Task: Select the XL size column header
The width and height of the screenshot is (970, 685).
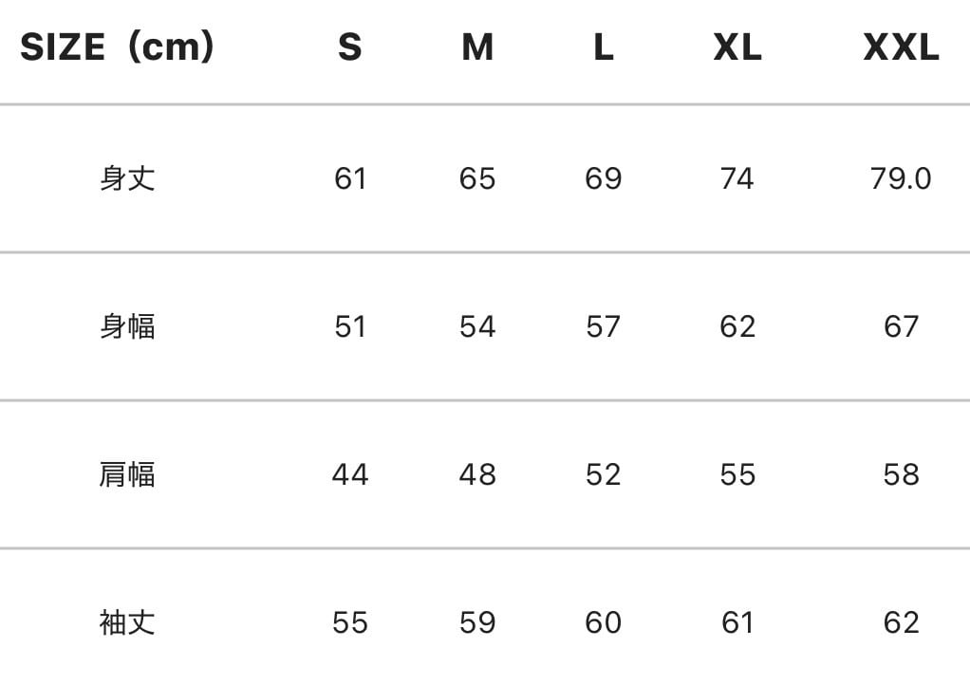Action: point(737,47)
